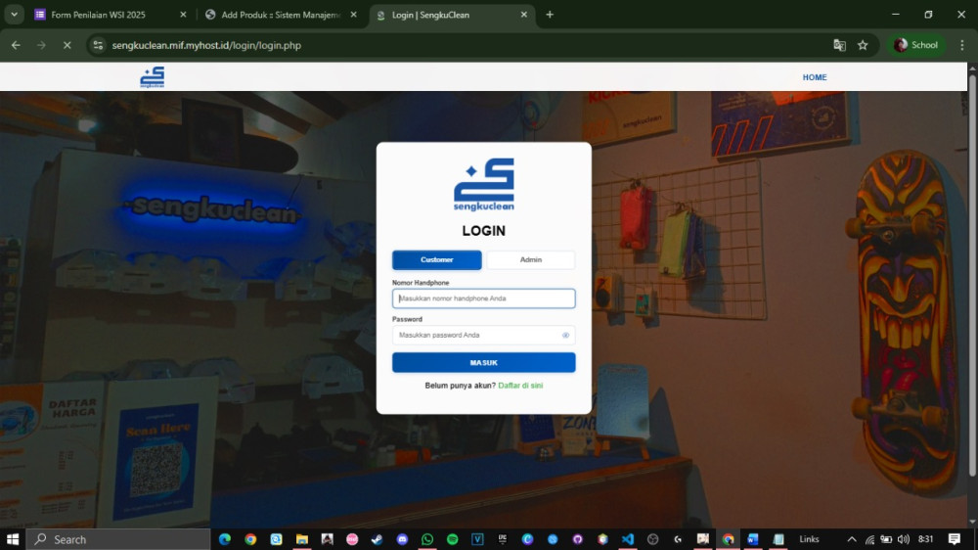This screenshot has width=978, height=550.
Task: Toggle password visibility eye icon
Action: pyautogui.click(x=565, y=336)
